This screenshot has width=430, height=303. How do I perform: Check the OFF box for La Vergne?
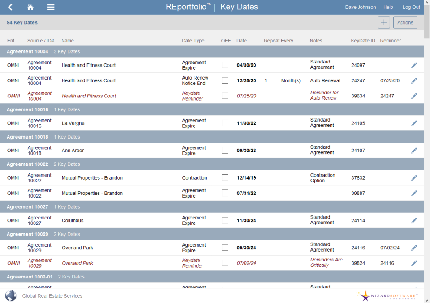click(x=225, y=123)
